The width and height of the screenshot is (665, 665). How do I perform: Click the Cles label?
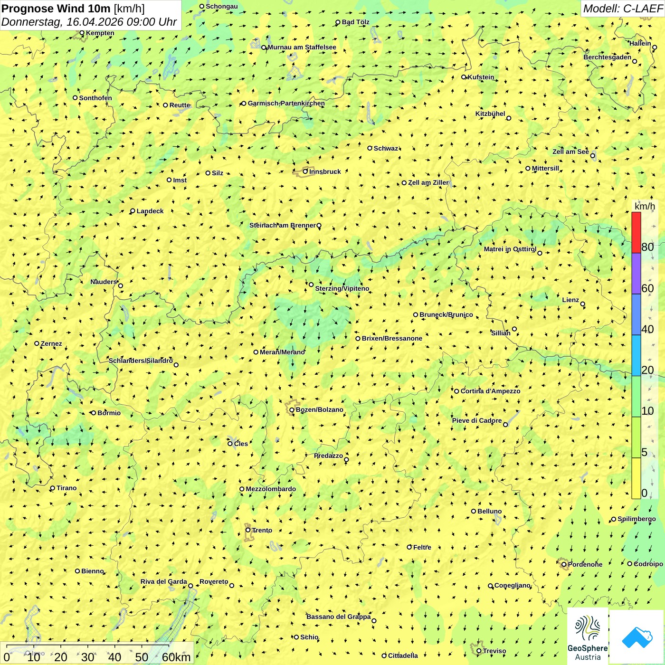(241, 444)
